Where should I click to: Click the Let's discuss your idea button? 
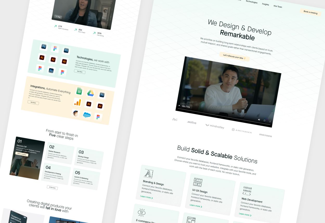234,56
